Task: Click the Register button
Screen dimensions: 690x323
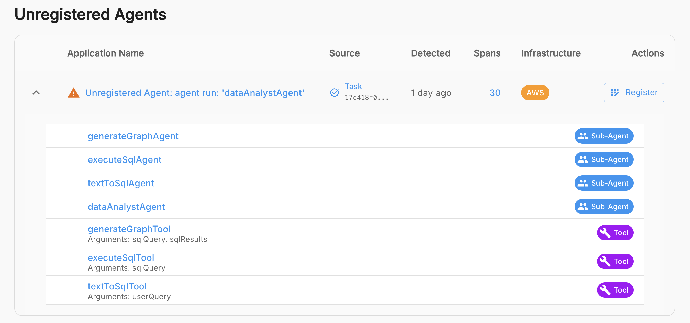Action: pos(634,92)
